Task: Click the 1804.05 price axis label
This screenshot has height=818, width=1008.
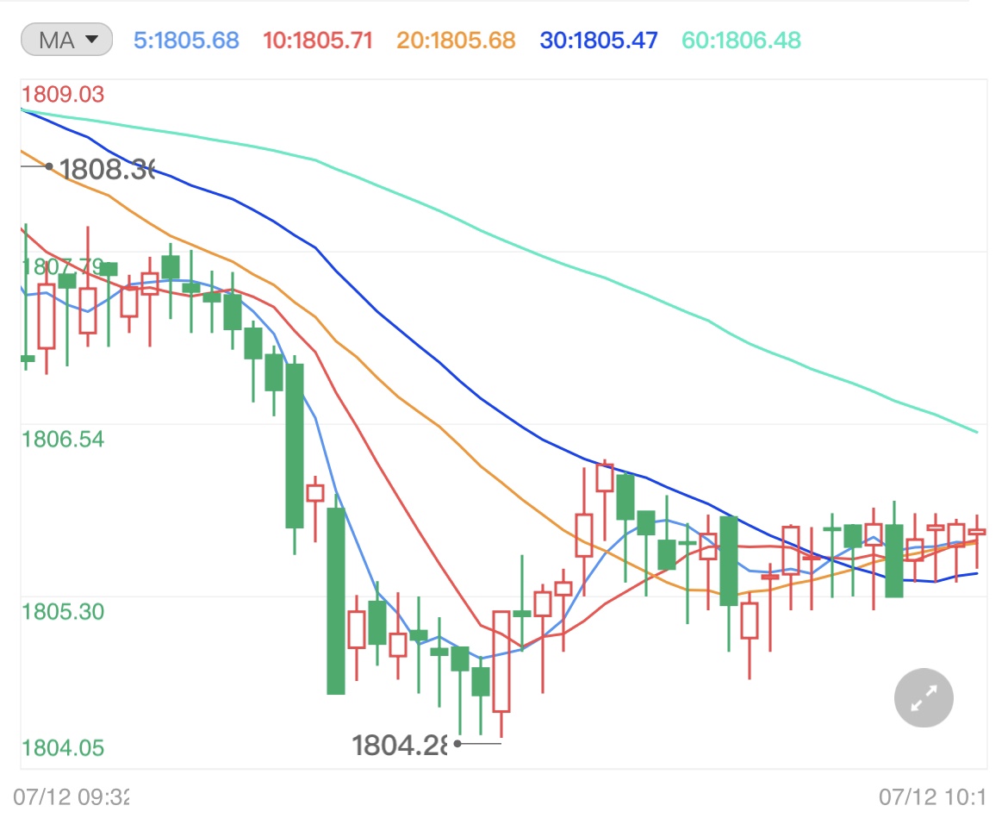Action: click(62, 748)
